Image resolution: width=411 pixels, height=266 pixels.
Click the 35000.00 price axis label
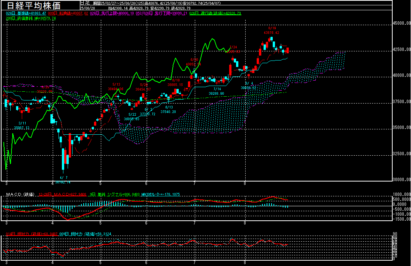pyautogui.click(x=401, y=127)
